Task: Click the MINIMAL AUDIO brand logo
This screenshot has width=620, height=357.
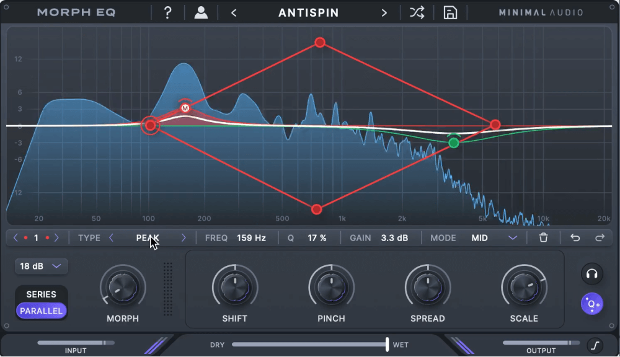Action: 541,12
